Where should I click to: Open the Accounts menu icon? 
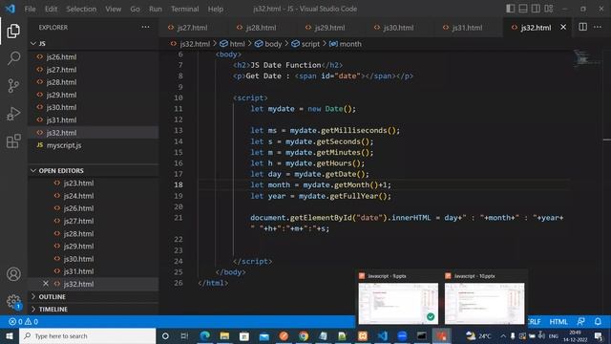click(x=13, y=274)
